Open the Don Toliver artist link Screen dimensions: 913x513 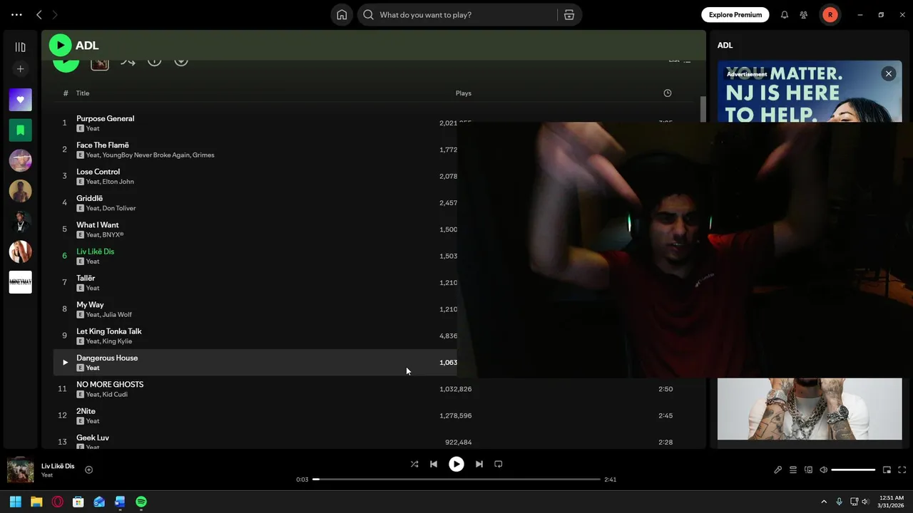(119, 209)
